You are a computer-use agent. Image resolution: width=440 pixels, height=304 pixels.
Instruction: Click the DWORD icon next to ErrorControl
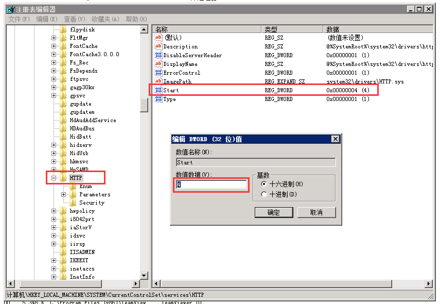point(159,73)
